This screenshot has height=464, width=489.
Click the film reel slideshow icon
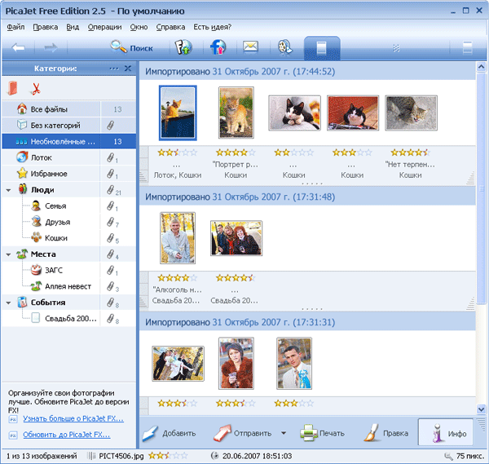click(x=285, y=47)
